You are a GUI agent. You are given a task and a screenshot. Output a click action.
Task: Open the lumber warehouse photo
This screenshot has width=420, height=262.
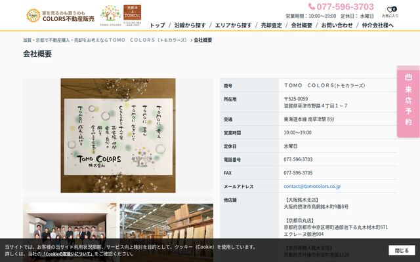tap(166, 232)
